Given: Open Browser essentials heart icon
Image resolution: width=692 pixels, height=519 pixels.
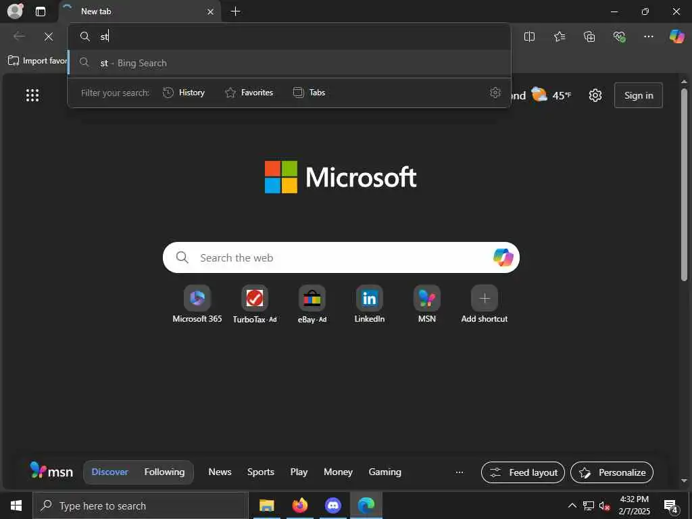Looking at the screenshot, I should (x=619, y=36).
